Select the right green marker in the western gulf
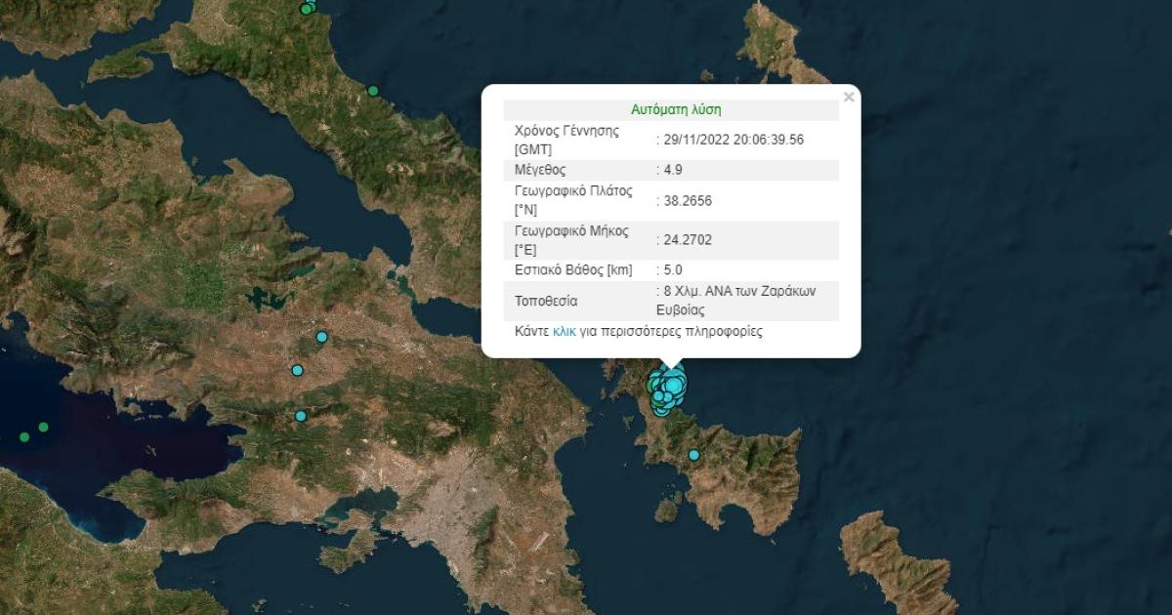 click(x=43, y=427)
